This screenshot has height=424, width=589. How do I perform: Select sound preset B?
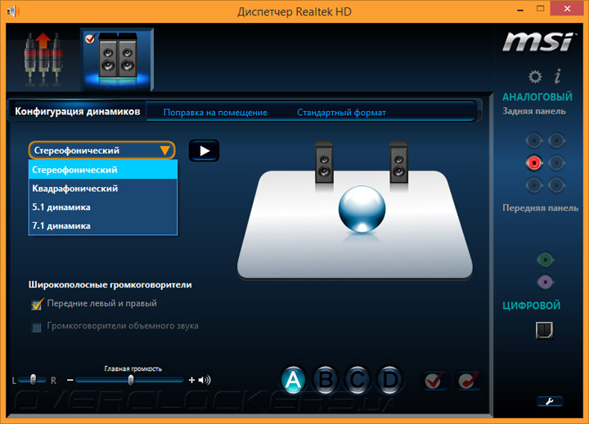pos(326,380)
